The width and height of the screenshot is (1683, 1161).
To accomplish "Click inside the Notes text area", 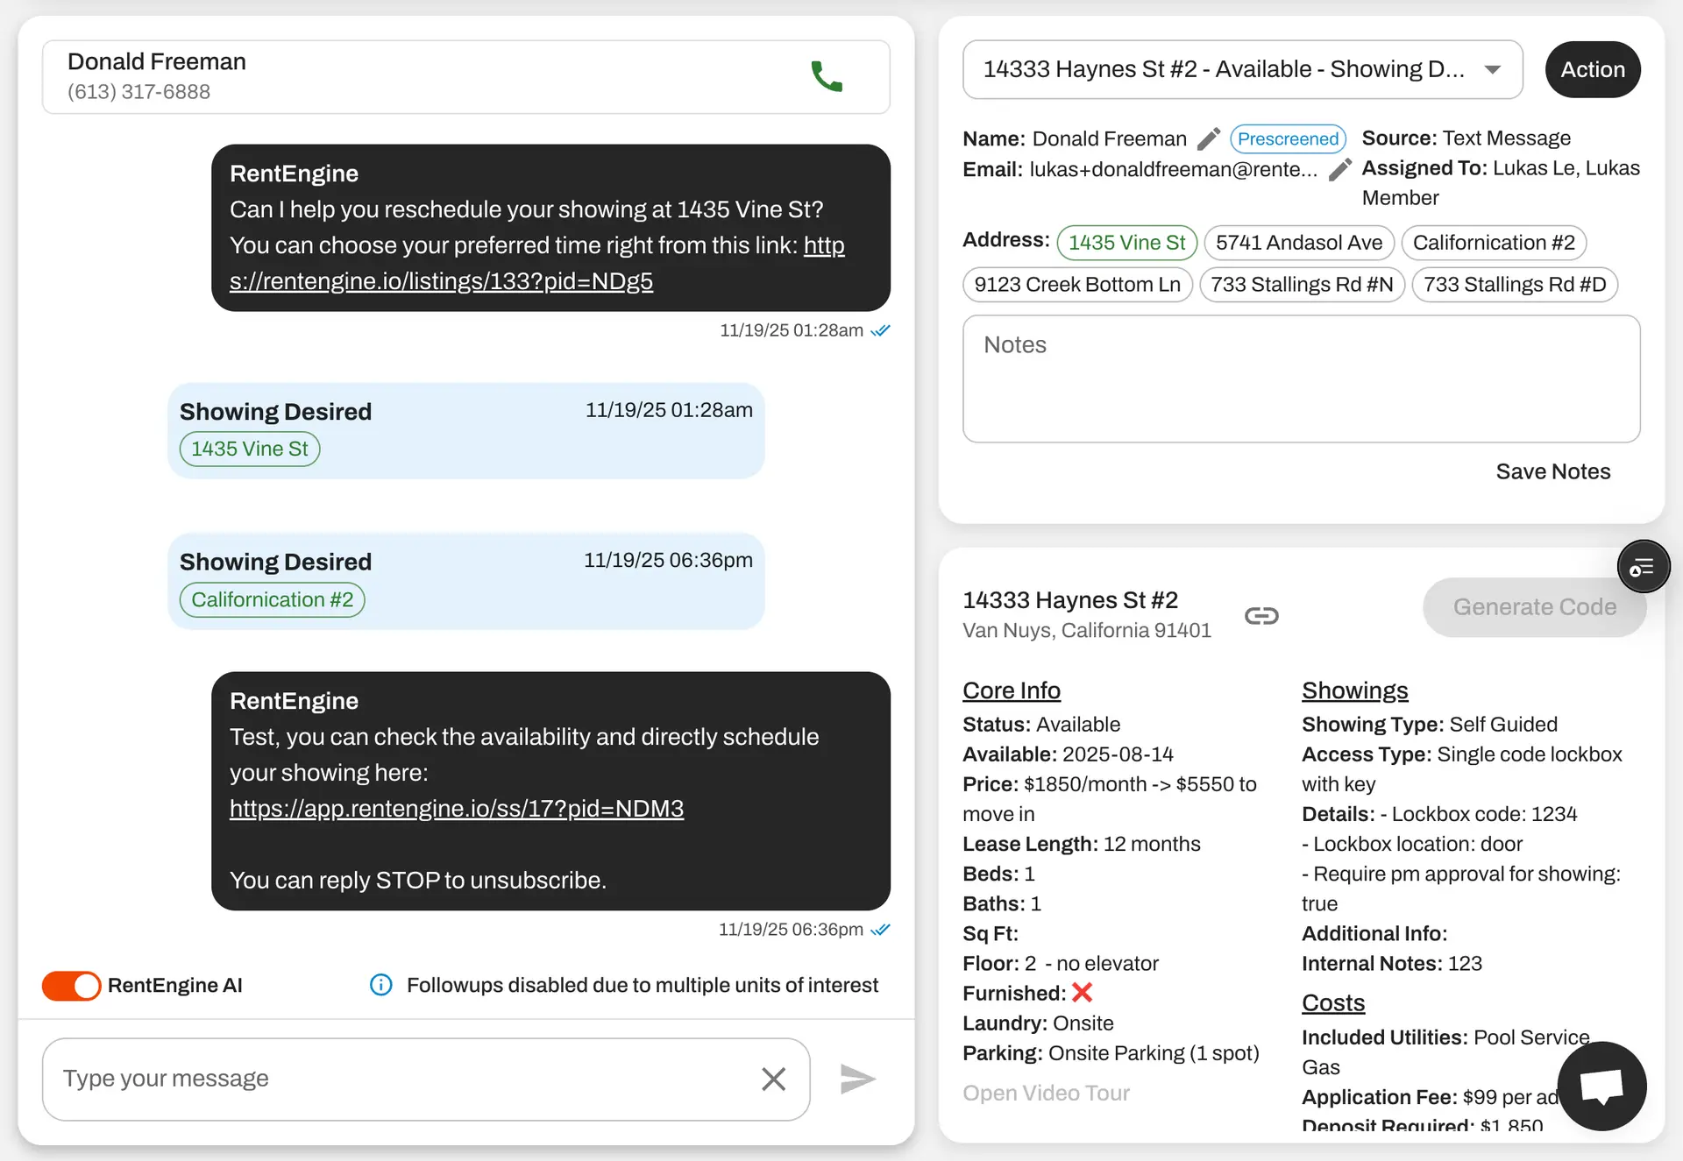I will (x=1301, y=379).
